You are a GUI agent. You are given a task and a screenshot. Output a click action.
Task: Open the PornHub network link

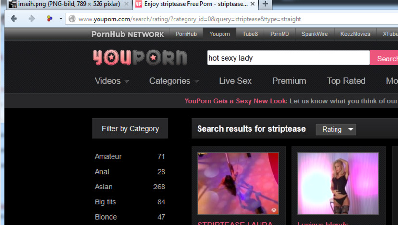[x=187, y=34]
